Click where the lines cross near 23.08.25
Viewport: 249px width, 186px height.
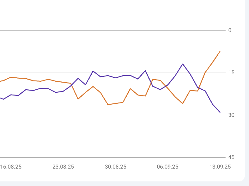click(72, 85)
